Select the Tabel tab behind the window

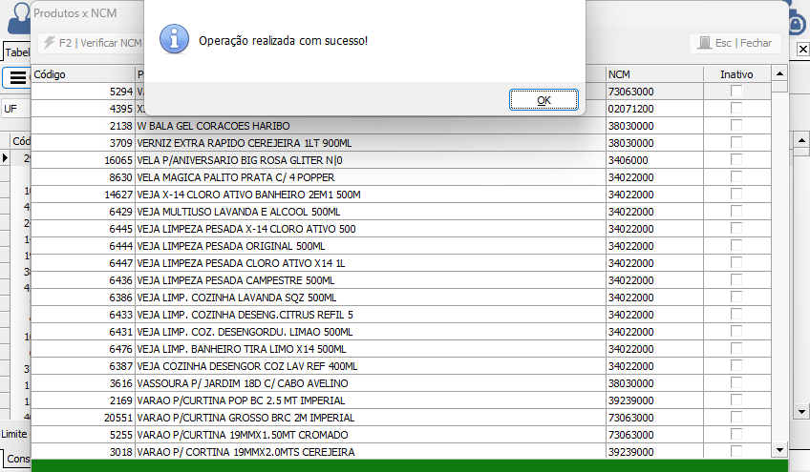[x=17, y=52]
